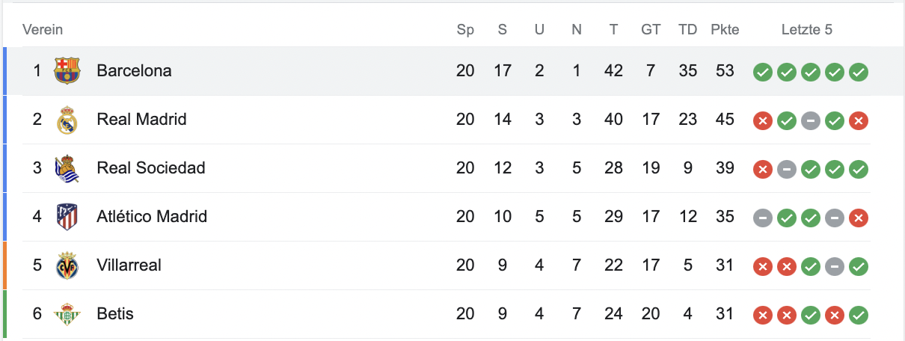Click Barcelona's last green win icon
The width and height of the screenshot is (905, 341).
click(x=859, y=72)
